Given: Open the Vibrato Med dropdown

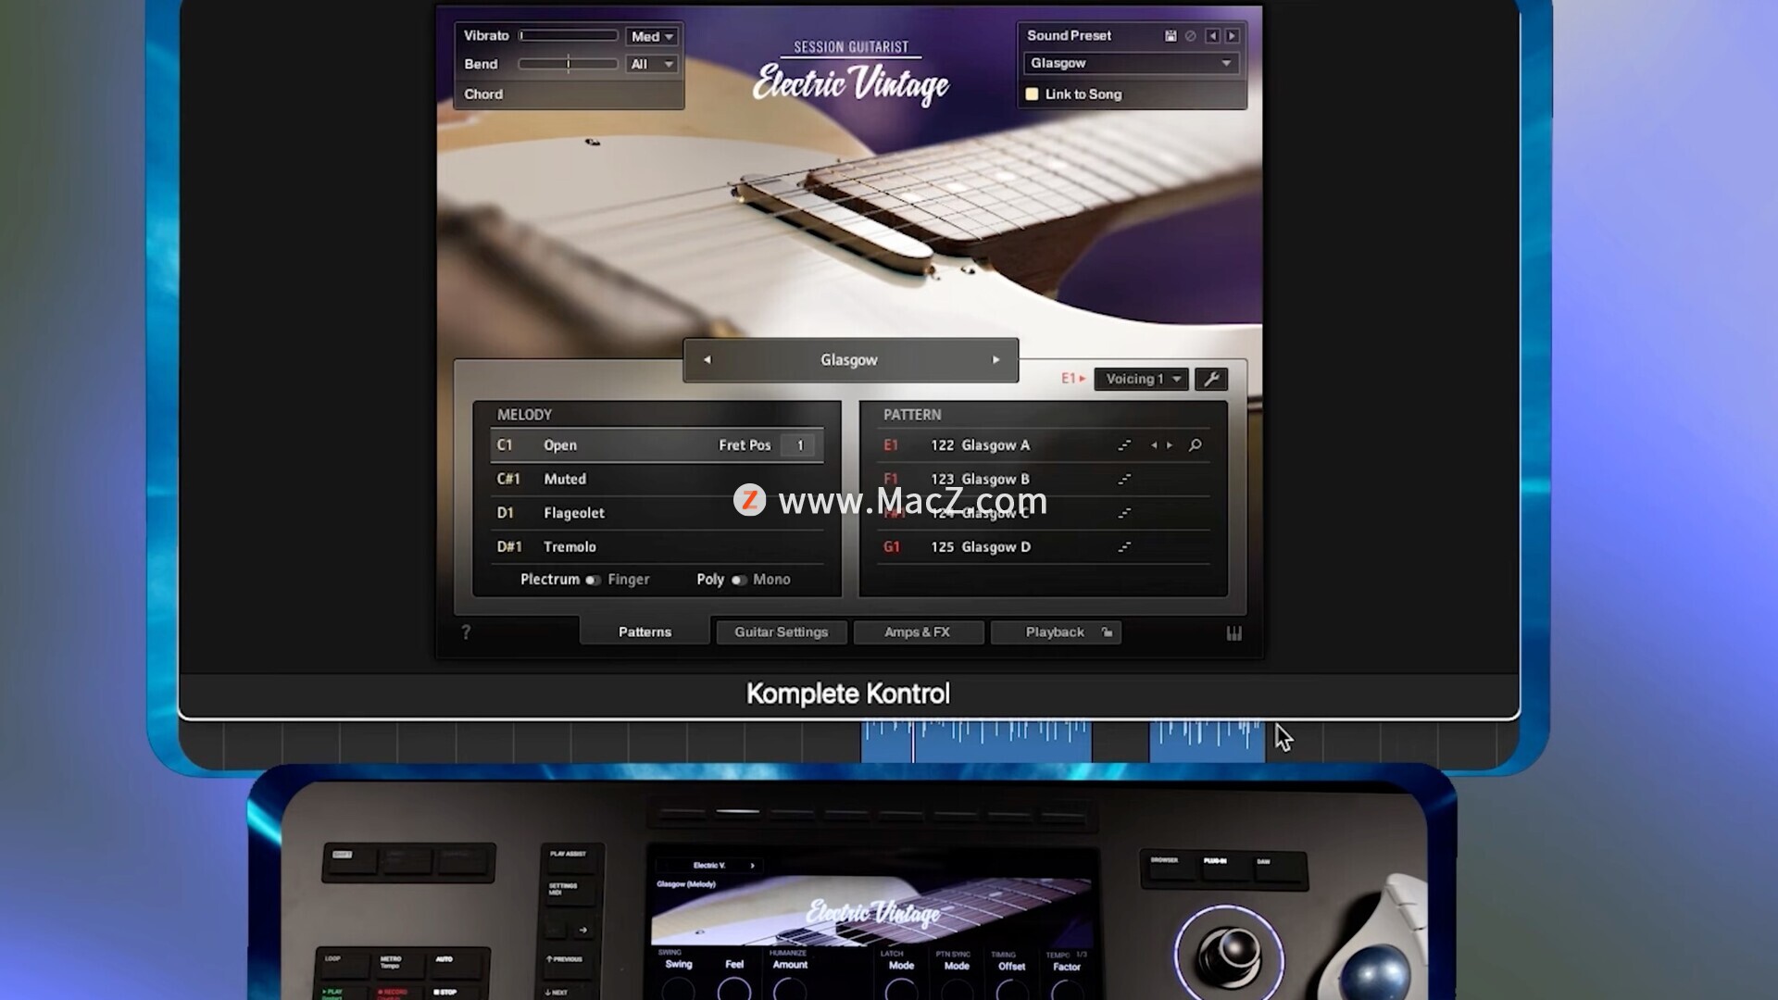Looking at the screenshot, I should tap(652, 36).
